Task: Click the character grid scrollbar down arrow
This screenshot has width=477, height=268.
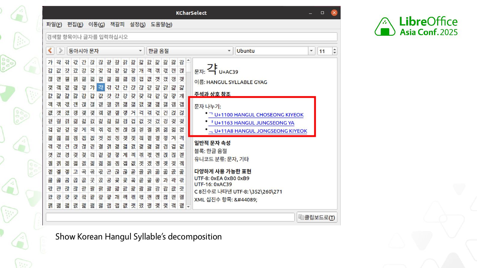Action: tap(188, 207)
